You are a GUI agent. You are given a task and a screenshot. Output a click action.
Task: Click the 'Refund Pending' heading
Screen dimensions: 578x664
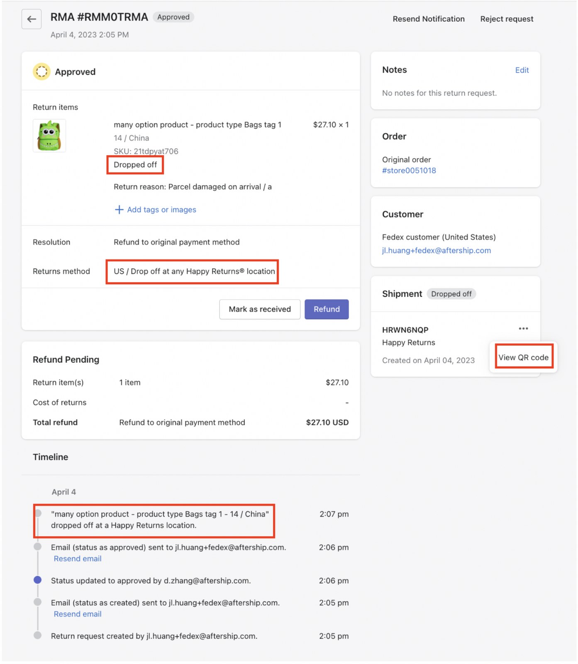[x=66, y=360]
